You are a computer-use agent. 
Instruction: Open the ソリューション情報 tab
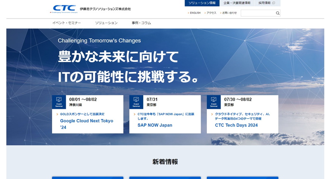pos(202,3)
